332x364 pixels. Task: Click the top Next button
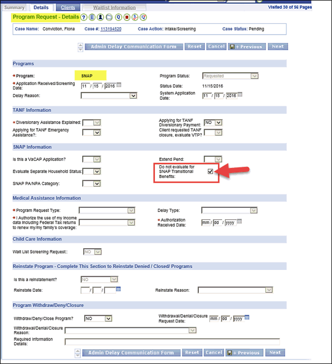(278, 47)
